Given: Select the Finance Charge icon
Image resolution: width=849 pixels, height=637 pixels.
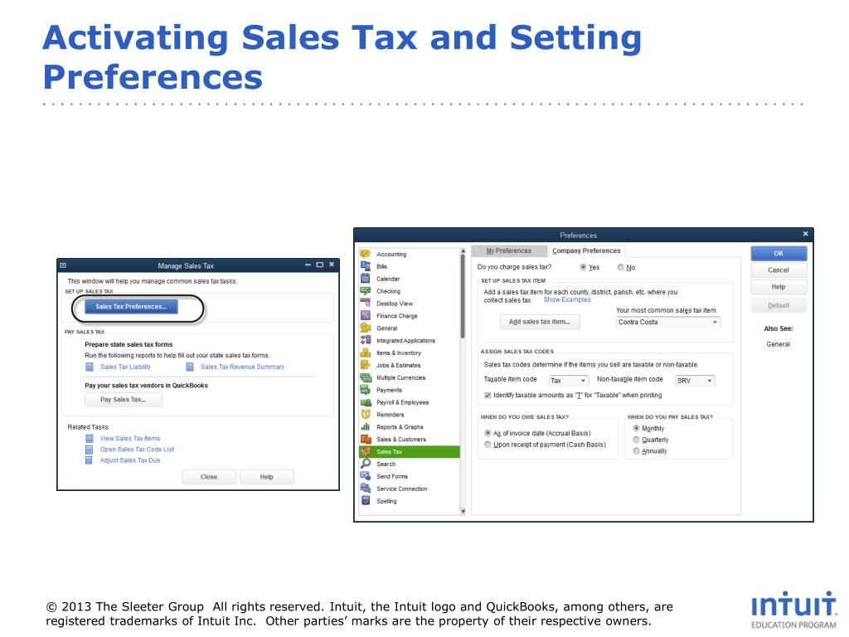Looking at the screenshot, I should 366,316.
